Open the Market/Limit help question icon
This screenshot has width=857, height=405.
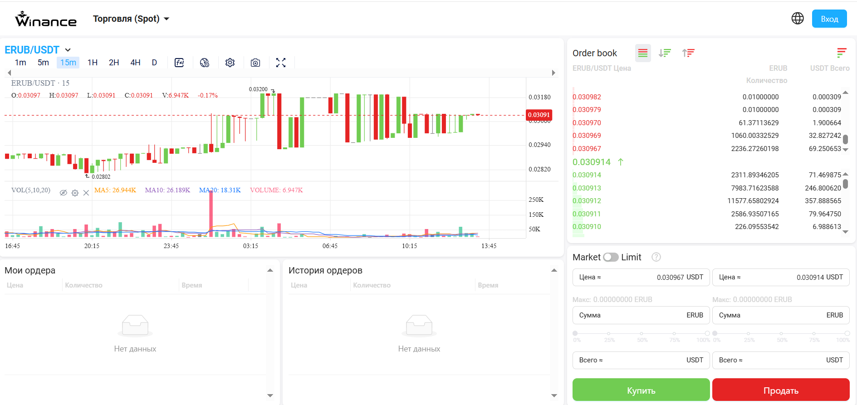tap(656, 257)
